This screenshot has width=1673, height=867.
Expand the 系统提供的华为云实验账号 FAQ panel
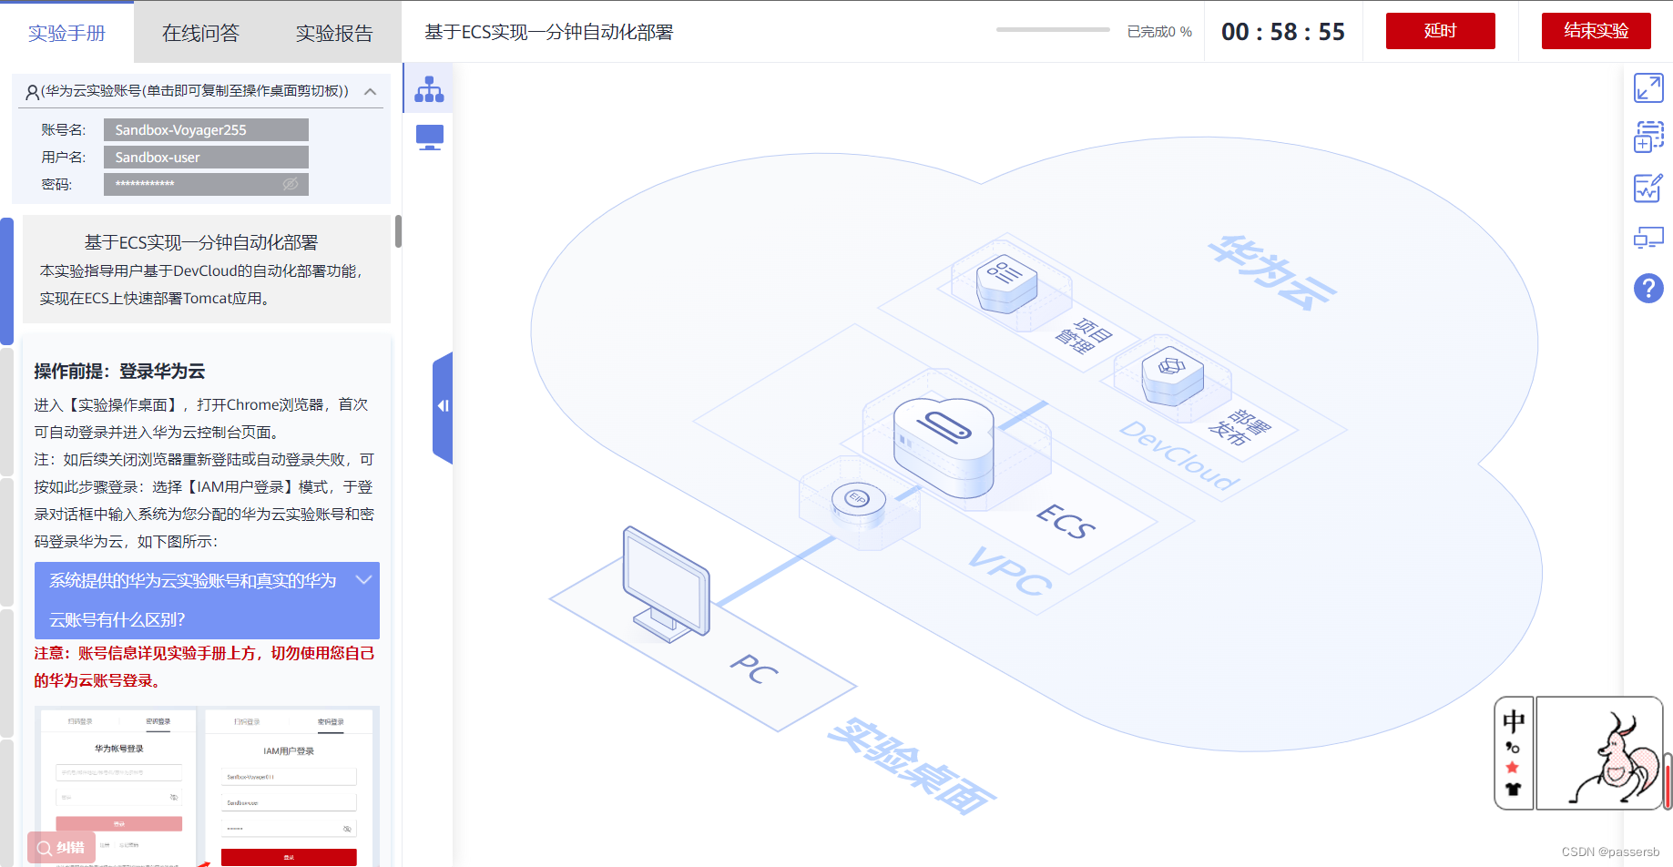coord(207,600)
